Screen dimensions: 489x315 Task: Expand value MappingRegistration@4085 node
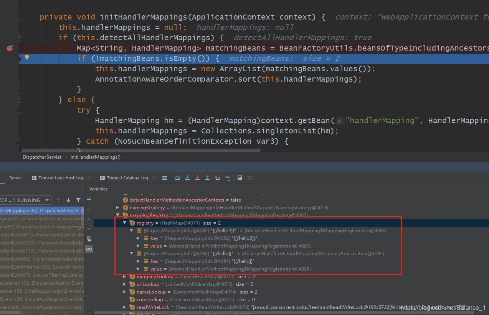139,269
